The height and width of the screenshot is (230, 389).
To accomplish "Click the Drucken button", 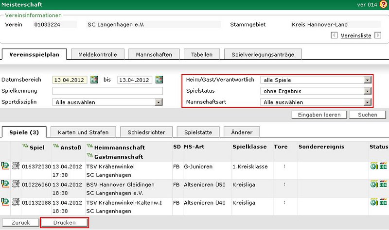I will [x=64, y=222].
